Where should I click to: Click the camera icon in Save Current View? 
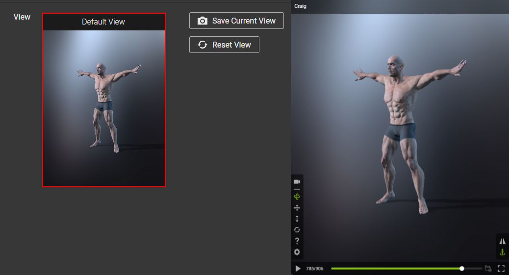click(x=202, y=21)
